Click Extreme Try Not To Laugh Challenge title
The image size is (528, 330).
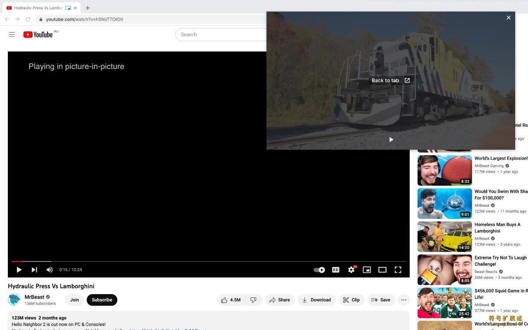501,261
